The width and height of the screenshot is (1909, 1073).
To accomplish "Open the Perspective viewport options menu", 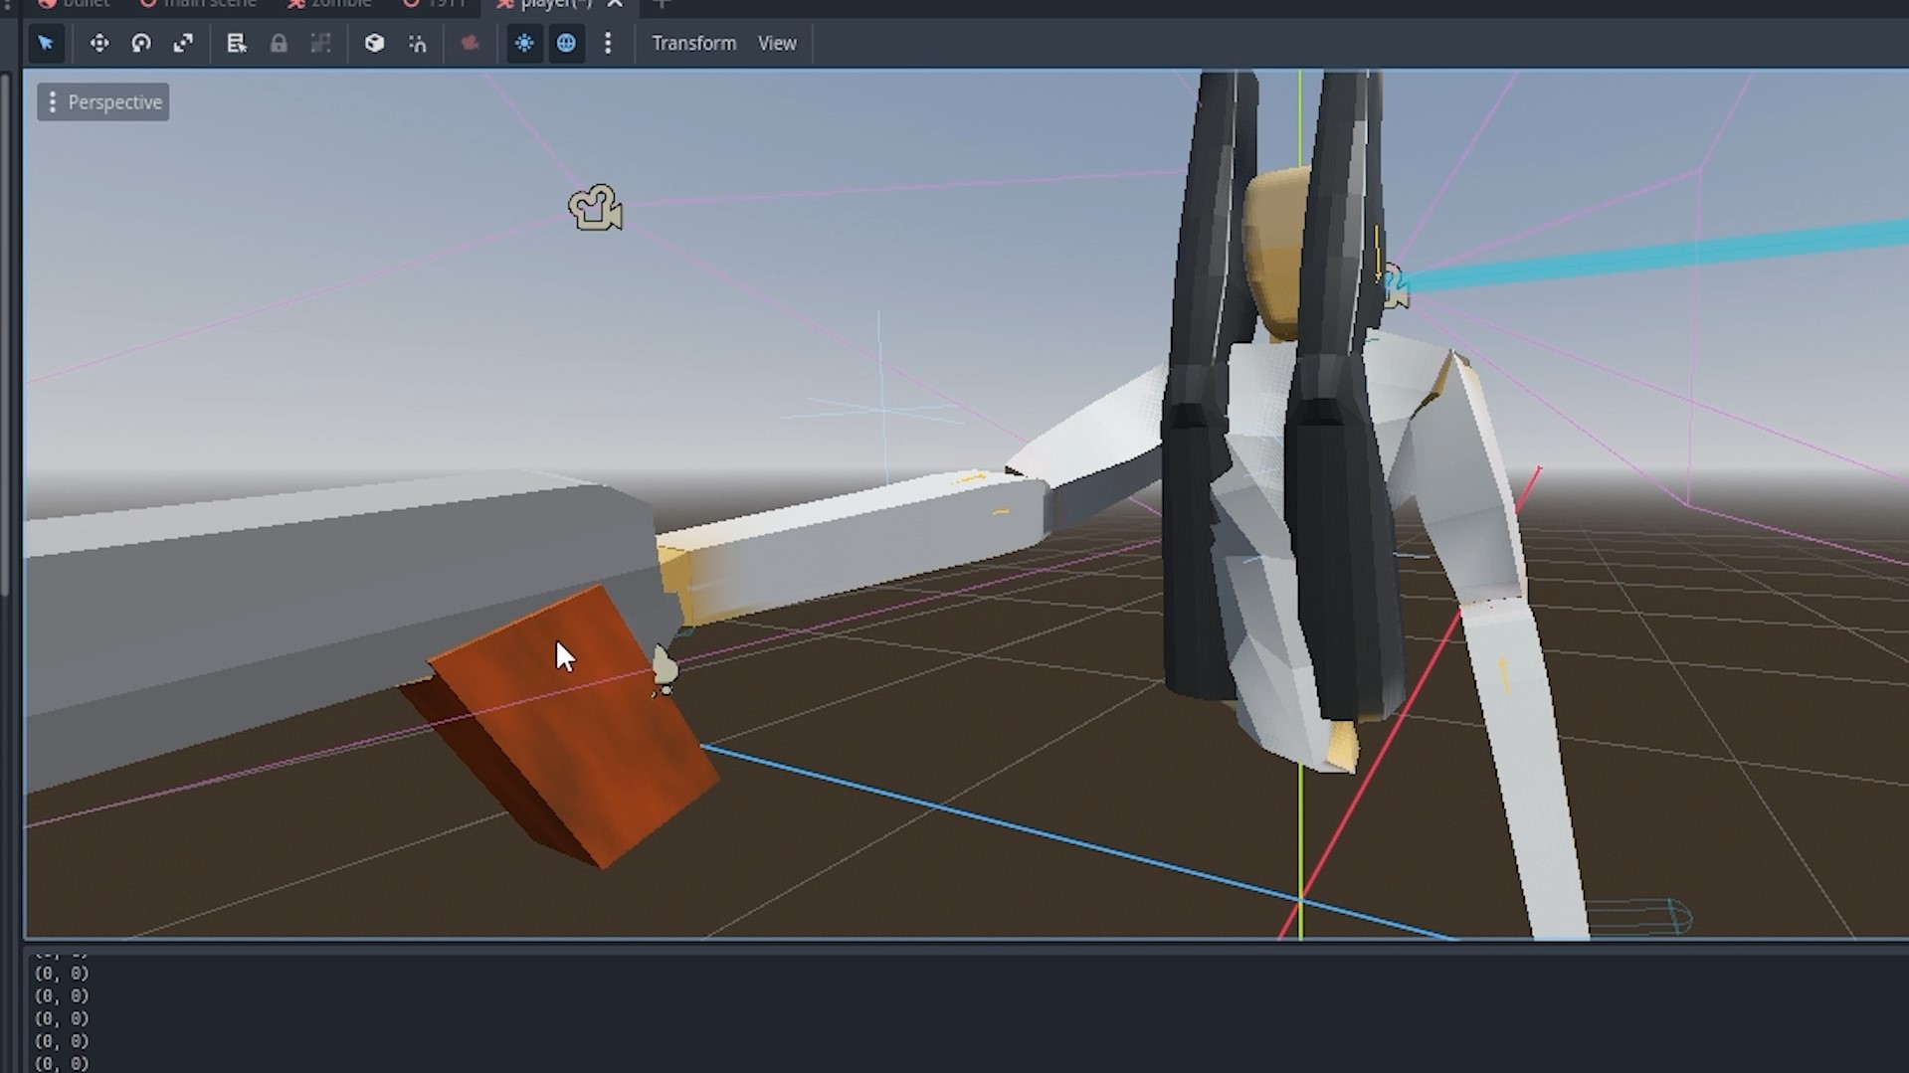I will pos(103,101).
